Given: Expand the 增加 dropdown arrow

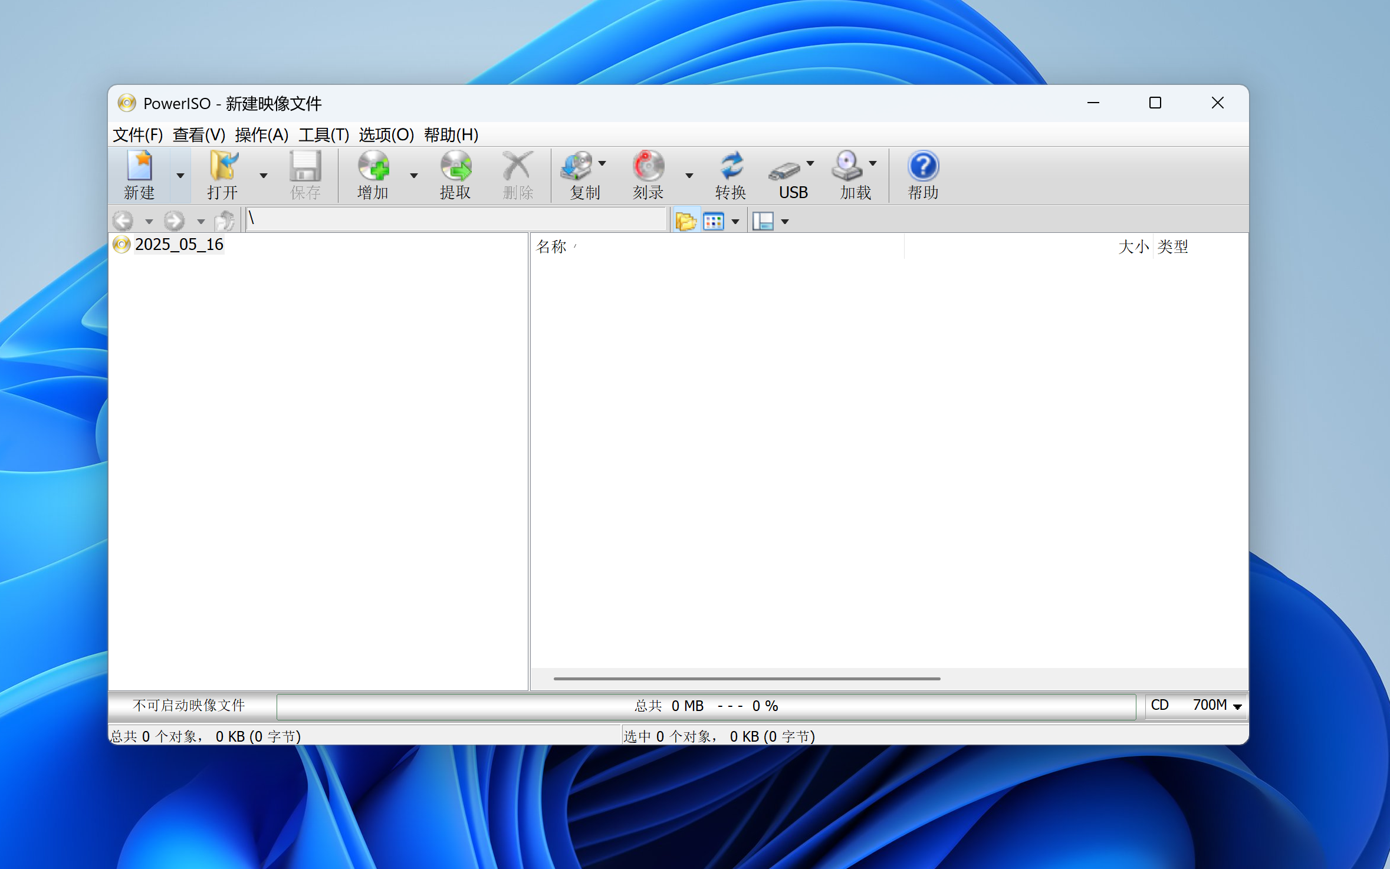Looking at the screenshot, I should click(x=414, y=175).
